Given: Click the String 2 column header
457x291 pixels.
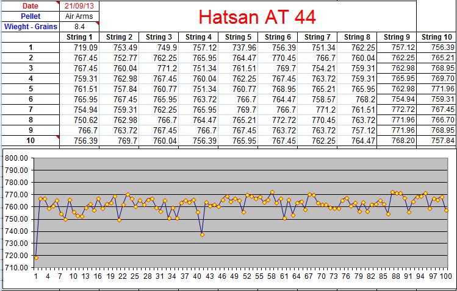Looking at the screenshot, I should pos(119,37).
